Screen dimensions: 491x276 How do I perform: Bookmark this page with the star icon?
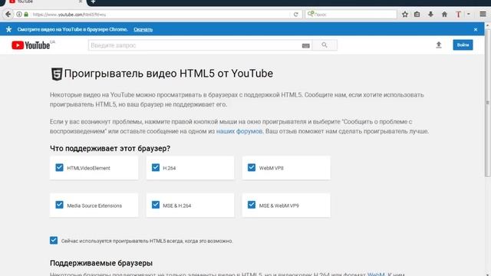click(405, 15)
